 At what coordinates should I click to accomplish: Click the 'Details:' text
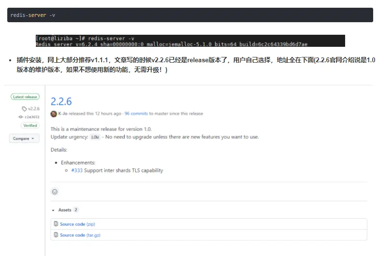59,150
